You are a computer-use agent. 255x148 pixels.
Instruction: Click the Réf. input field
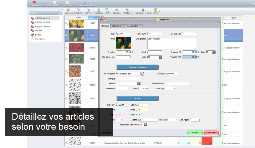(123, 34)
